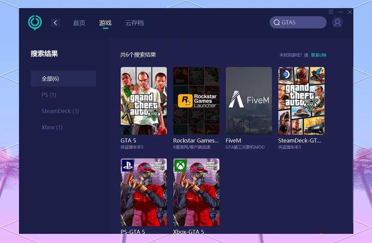372x243 pixels.
Task: Switch to the 游戏 tab
Action: [105, 23]
